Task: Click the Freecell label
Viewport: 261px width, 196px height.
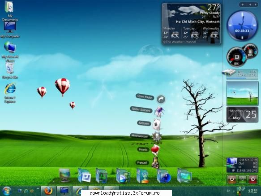Action: pos(142,162)
